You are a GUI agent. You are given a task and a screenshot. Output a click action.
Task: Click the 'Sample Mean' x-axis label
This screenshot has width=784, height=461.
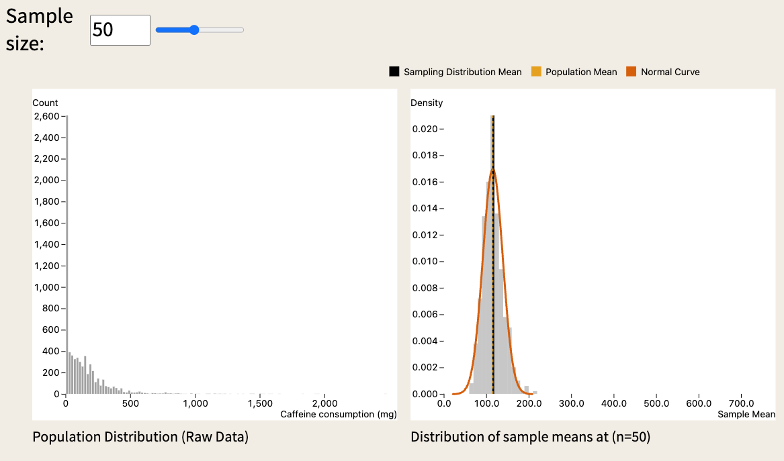[x=746, y=414]
